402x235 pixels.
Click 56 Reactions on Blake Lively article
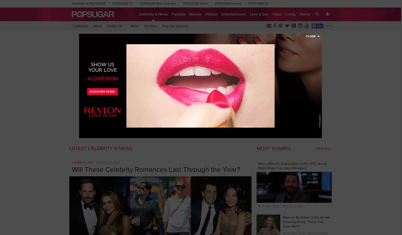(294, 234)
